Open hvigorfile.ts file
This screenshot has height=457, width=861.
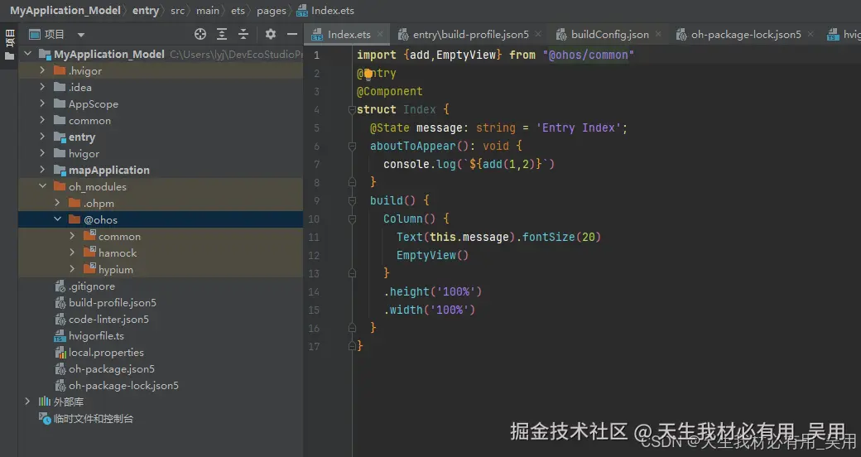click(96, 335)
